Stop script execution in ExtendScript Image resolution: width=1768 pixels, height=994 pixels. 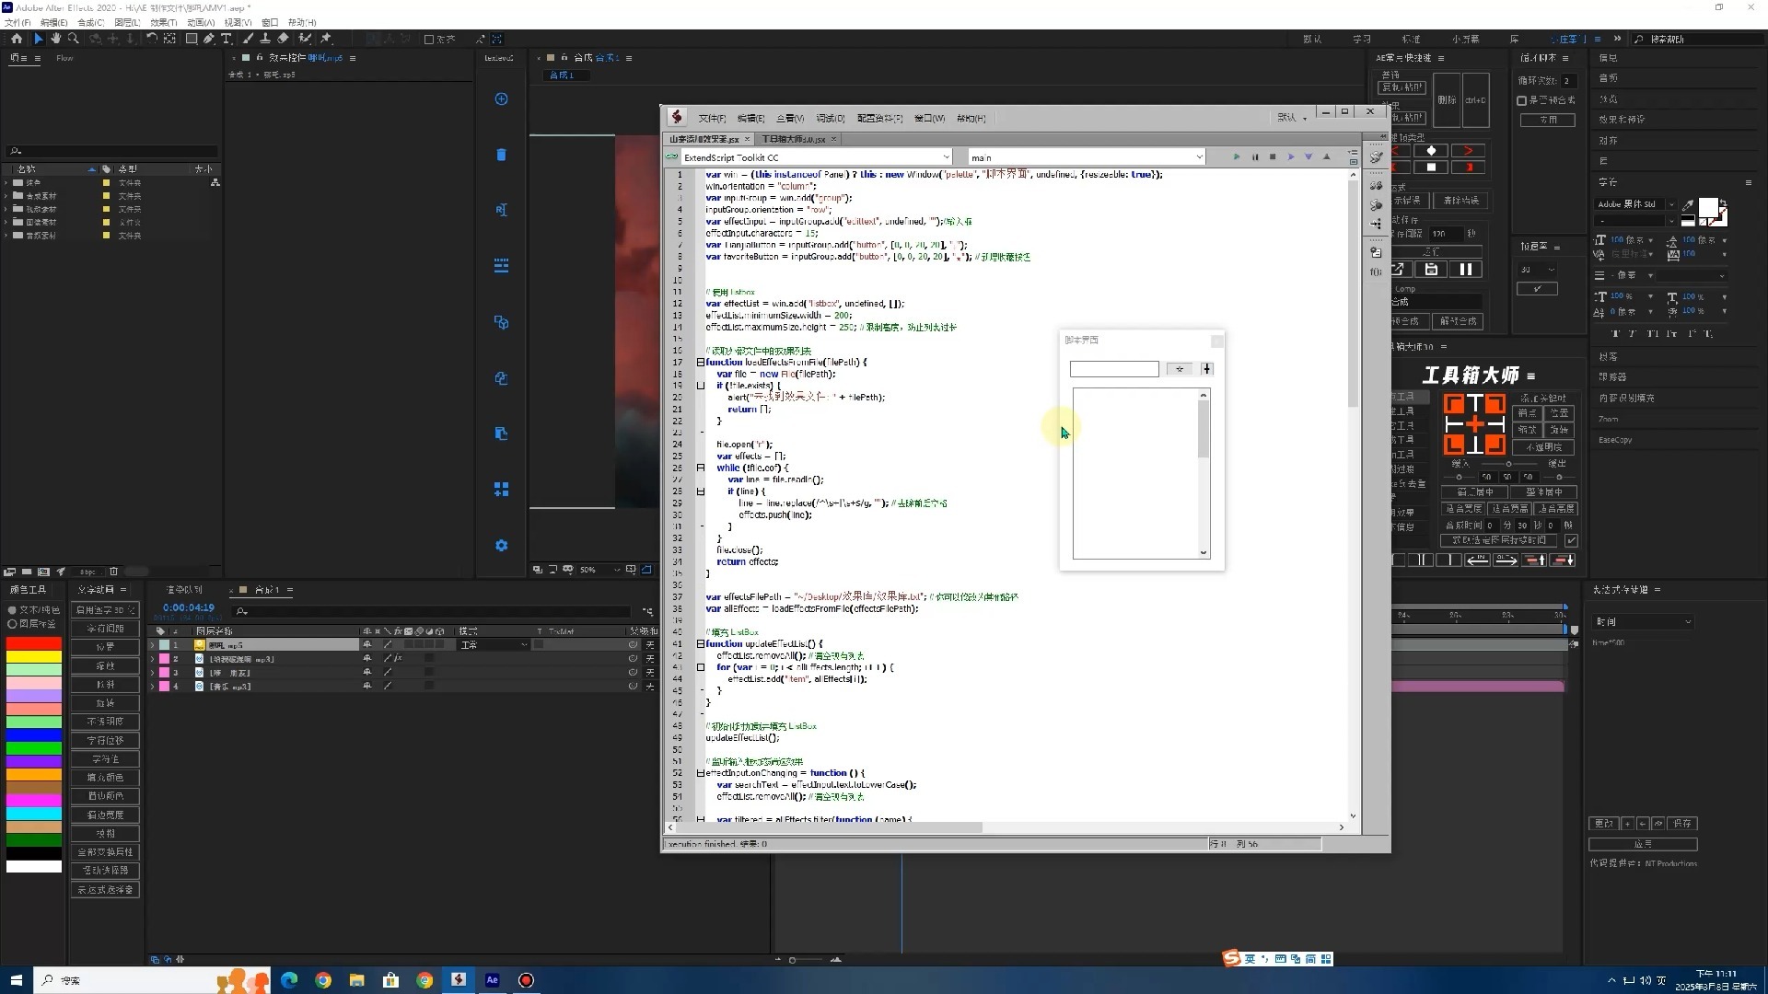coord(1273,157)
